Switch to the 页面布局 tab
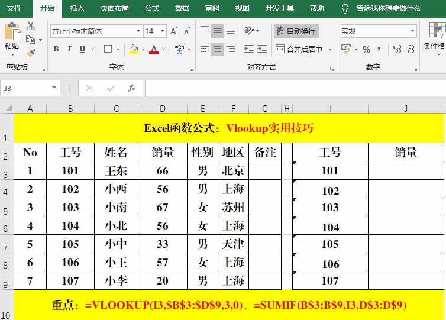This screenshot has width=446, height=320. [114, 8]
